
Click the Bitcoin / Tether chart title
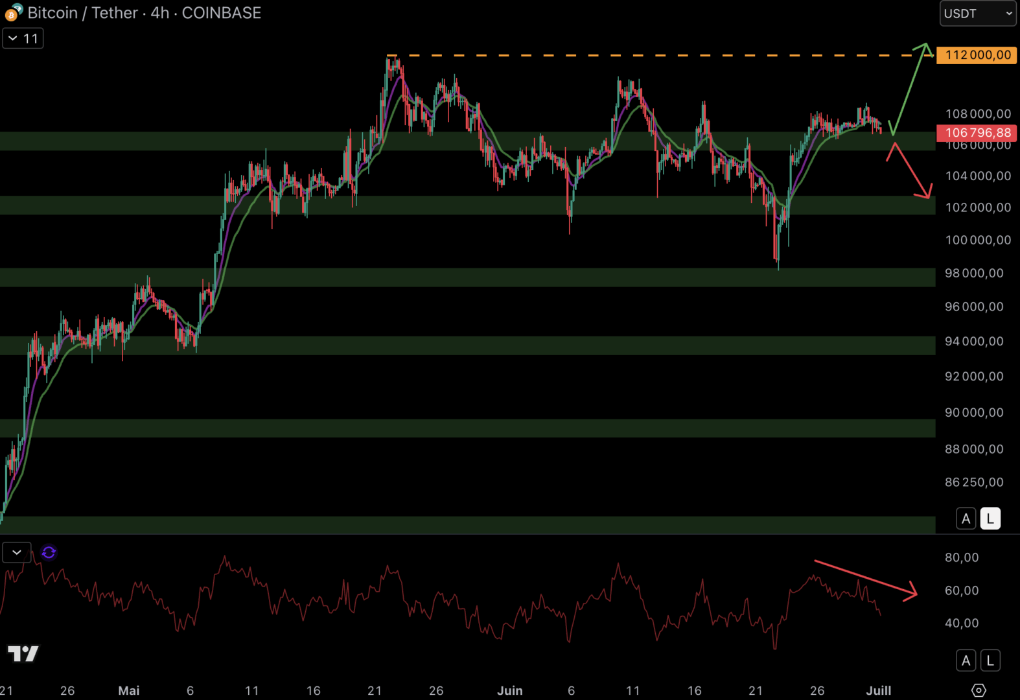point(83,13)
